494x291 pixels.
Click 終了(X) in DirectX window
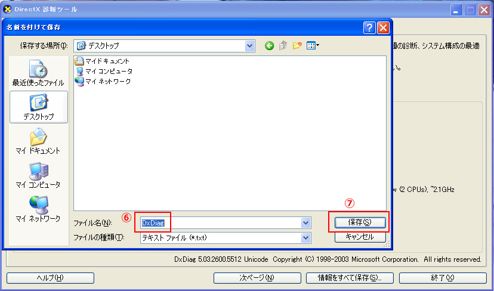pyautogui.click(x=443, y=278)
